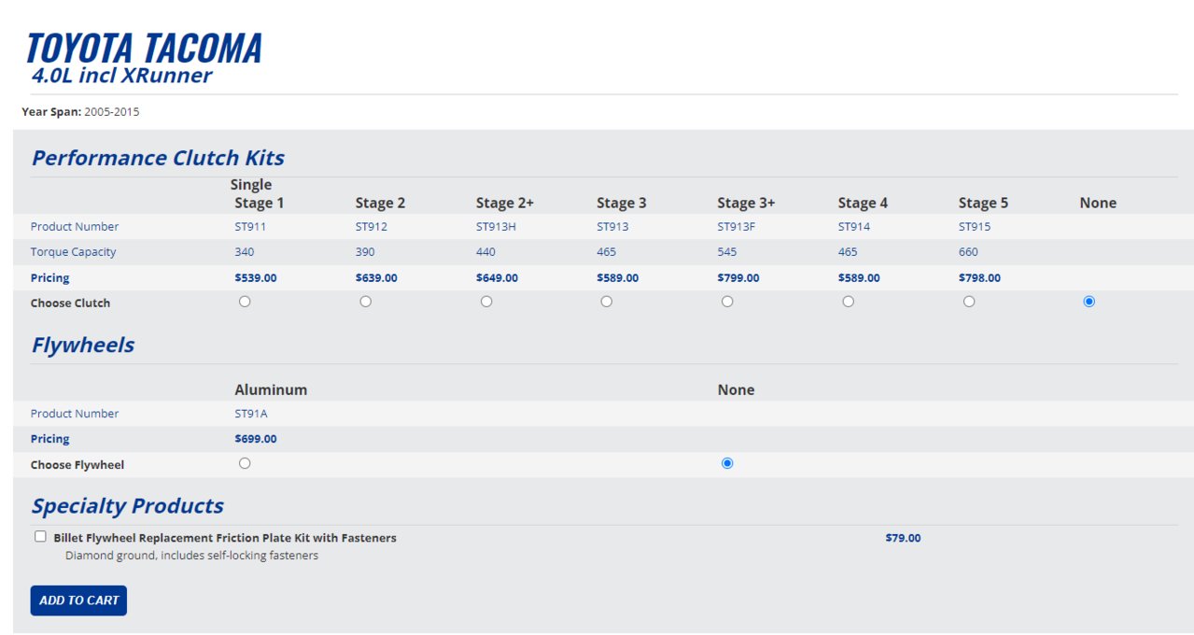Check the Billet Flywheel Replacement Friction Plate Kit box
Screen dimensions: 1194x635
point(40,536)
